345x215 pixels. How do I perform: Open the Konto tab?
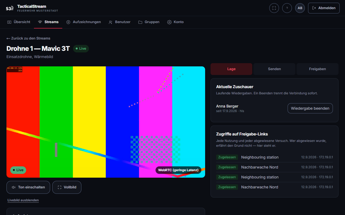pos(175,22)
